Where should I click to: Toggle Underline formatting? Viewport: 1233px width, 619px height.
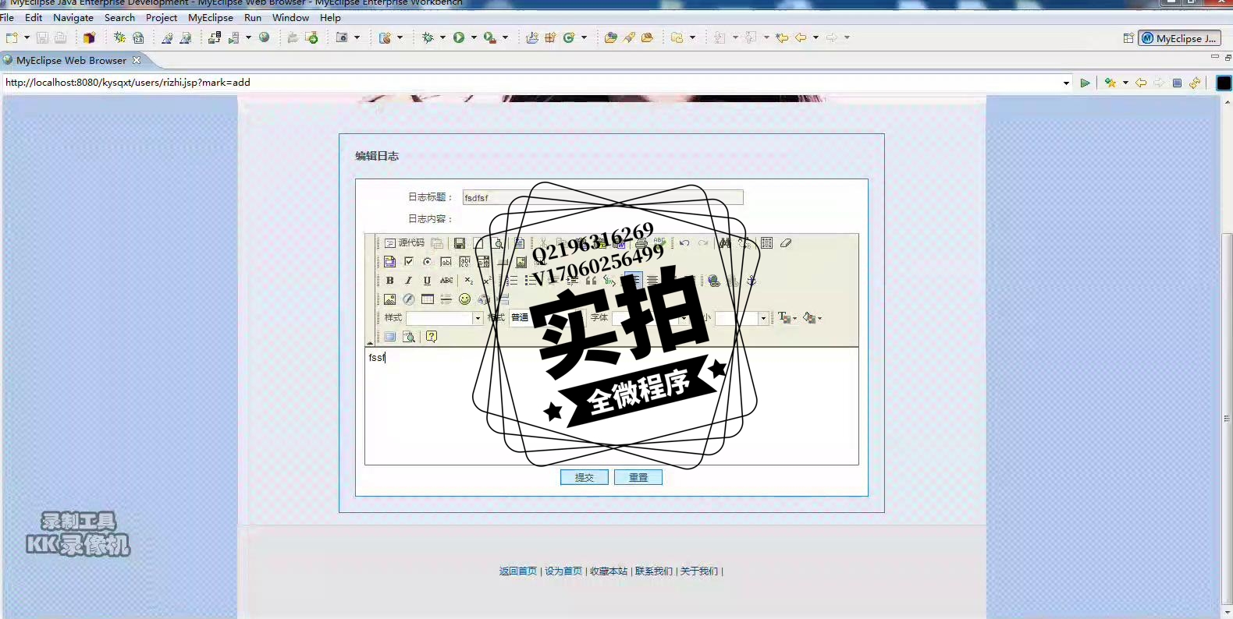(x=427, y=281)
